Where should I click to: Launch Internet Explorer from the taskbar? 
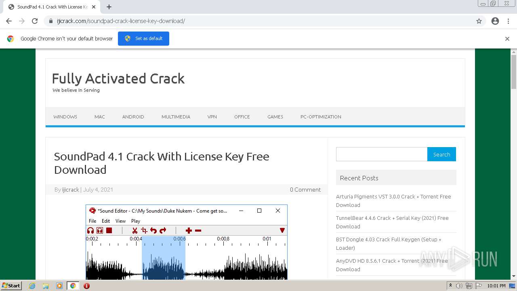tap(32, 286)
